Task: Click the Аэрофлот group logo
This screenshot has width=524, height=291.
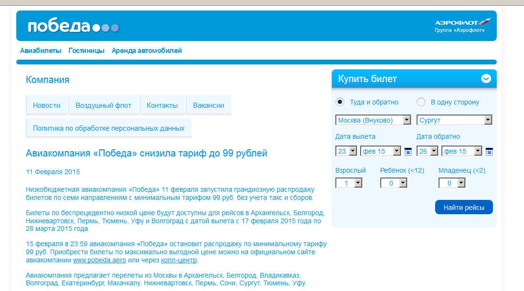Action: click(462, 26)
